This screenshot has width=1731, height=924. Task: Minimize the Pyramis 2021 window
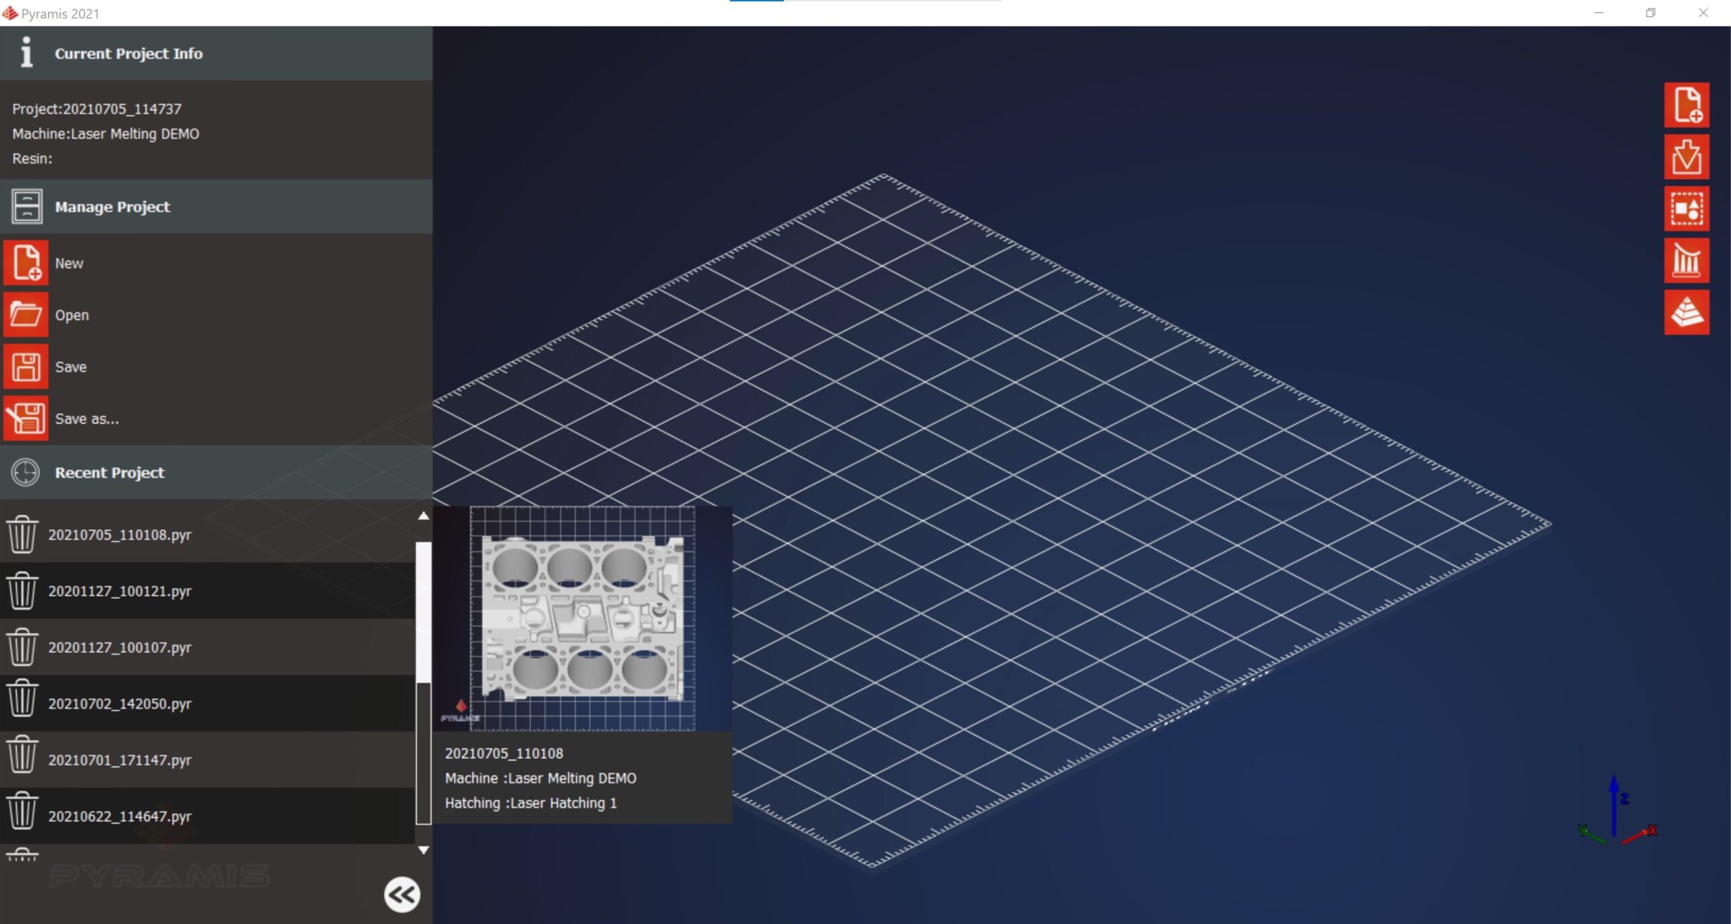[x=1598, y=13]
